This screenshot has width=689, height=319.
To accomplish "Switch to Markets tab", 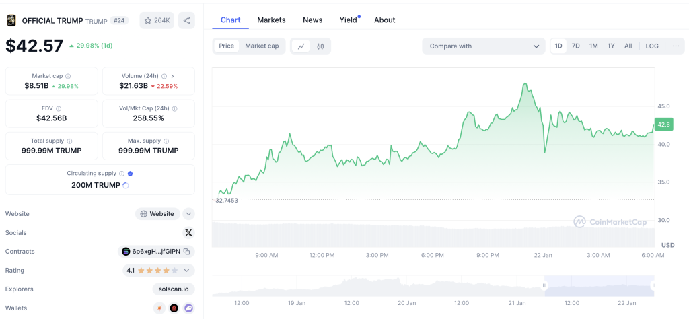I will [272, 20].
